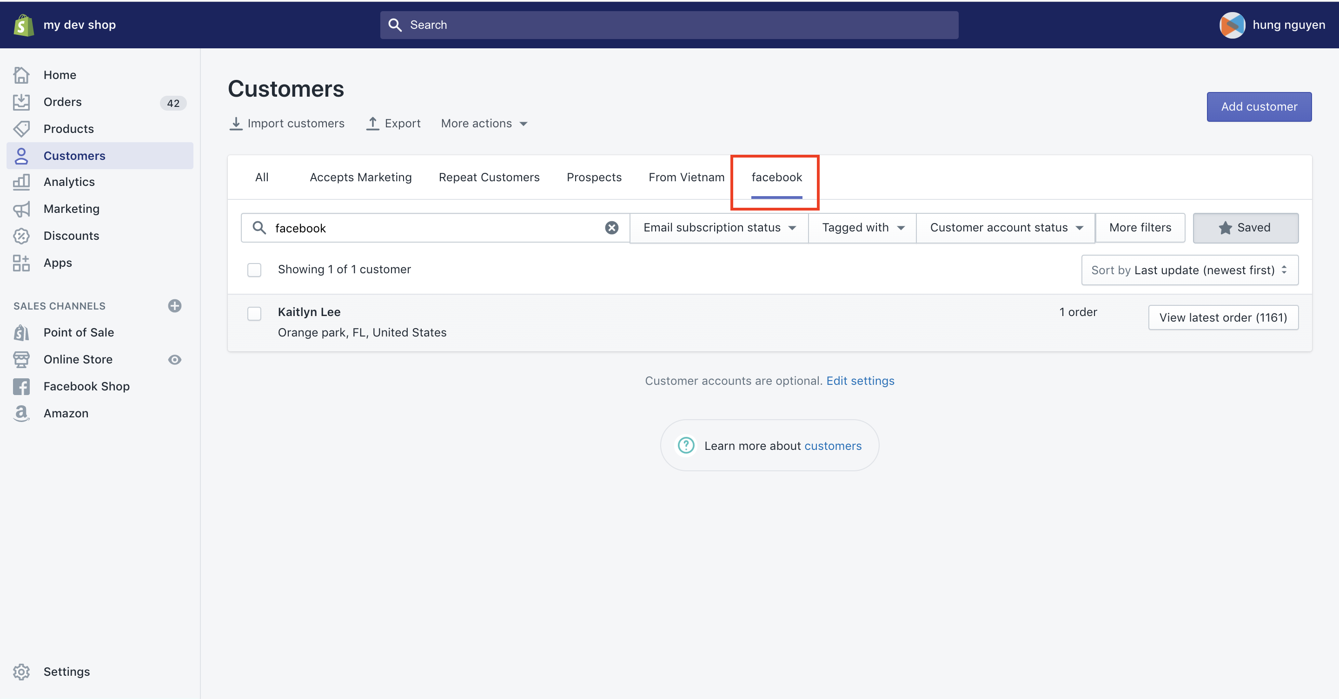Click the Discounts icon in sidebar
1339x699 pixels.
coord(22,235)
